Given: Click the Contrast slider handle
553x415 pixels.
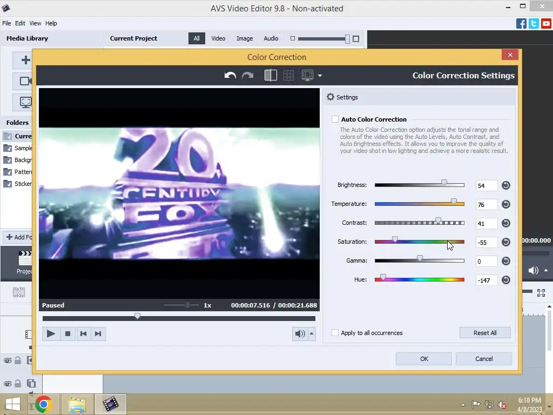Looking at the screenshot, I should [437, 220].
